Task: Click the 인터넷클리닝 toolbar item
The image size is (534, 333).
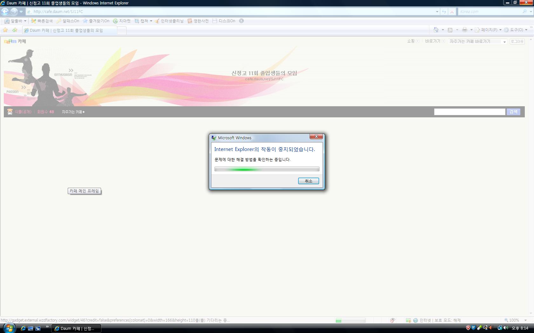Action: 169,21
